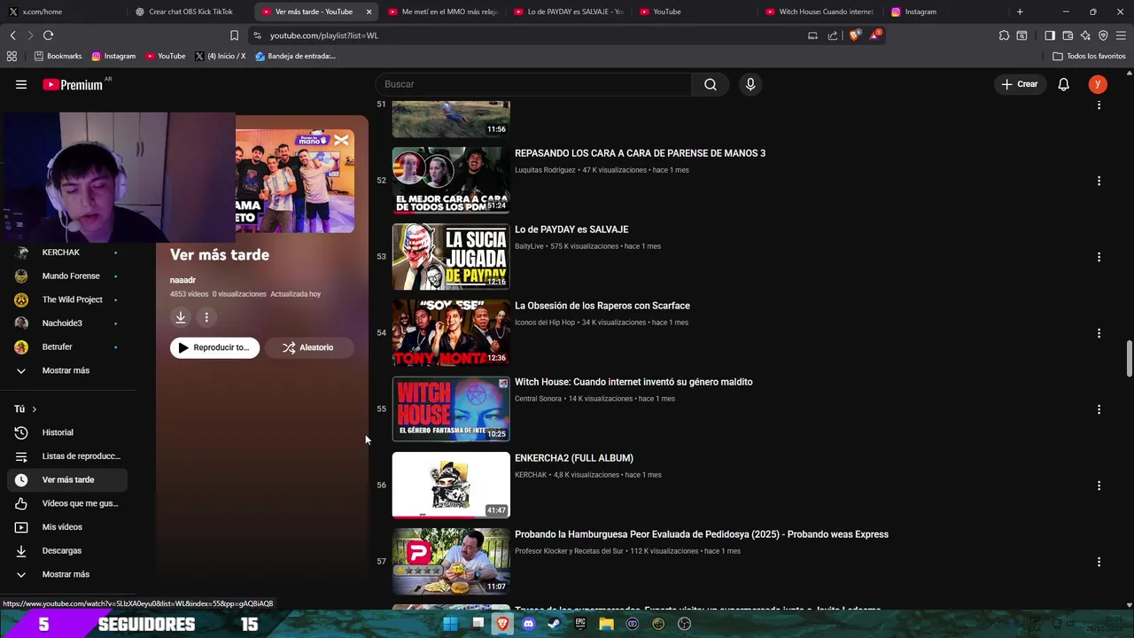Open Listas de reproducción in sidebar
The image size is (1134, 638).
pos(67,456)
